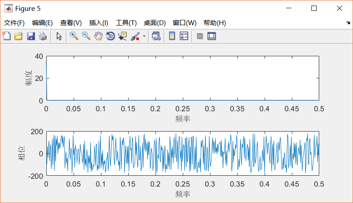Insert a colorbar from the toolbar
The height and width of the screenshot is (203, 353).
pyautogui.click(x=172, y=36)
